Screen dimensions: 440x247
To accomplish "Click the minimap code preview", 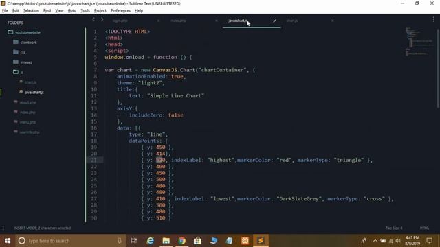I will [419, 41].
